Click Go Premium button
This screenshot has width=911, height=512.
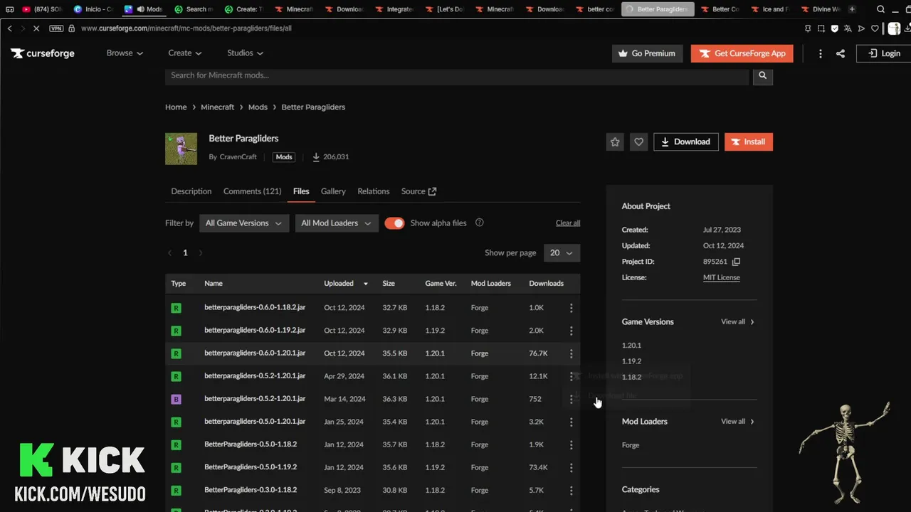pos(647,53)
